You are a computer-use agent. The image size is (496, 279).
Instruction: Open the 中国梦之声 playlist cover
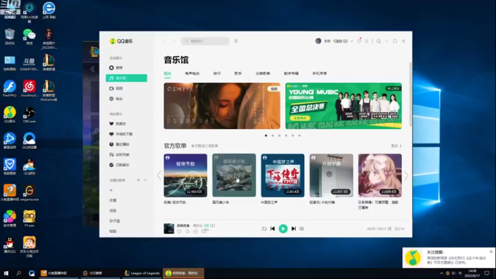(x=283, y=175)
